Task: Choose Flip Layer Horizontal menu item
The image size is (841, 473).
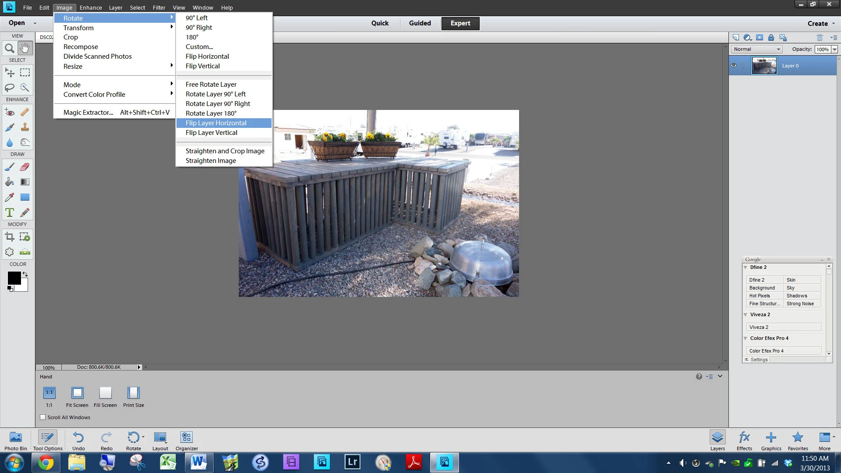Action: pos(216,123)
